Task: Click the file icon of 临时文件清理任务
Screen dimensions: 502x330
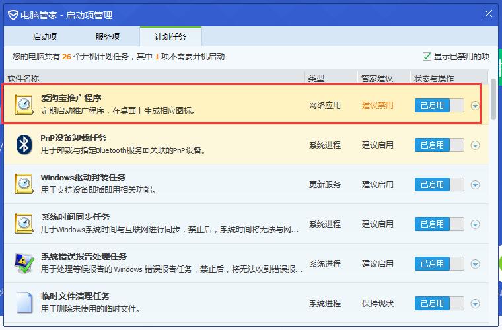Action: coord(24,303)
